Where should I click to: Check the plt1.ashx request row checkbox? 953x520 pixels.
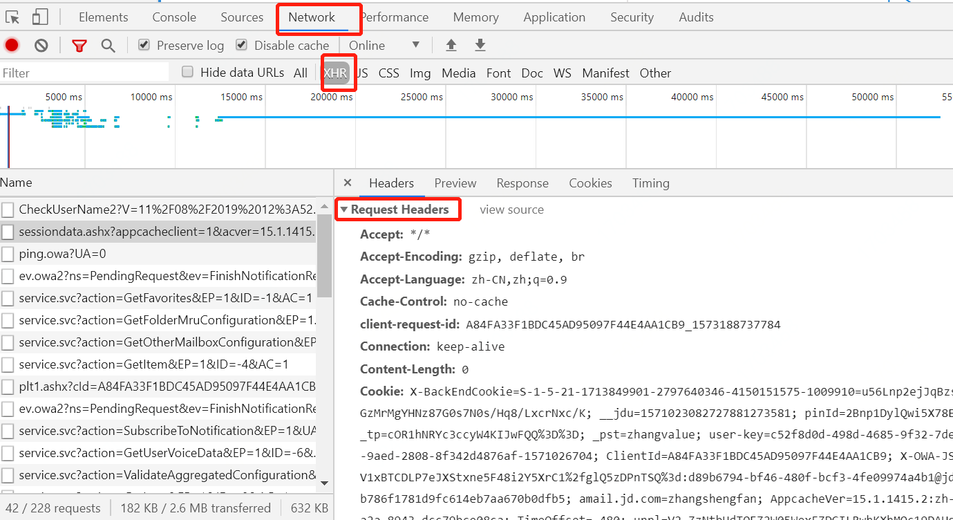tap(8, 387)
